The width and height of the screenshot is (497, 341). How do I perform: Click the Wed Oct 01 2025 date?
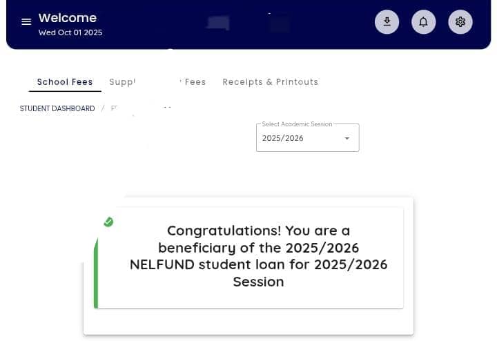70,32
